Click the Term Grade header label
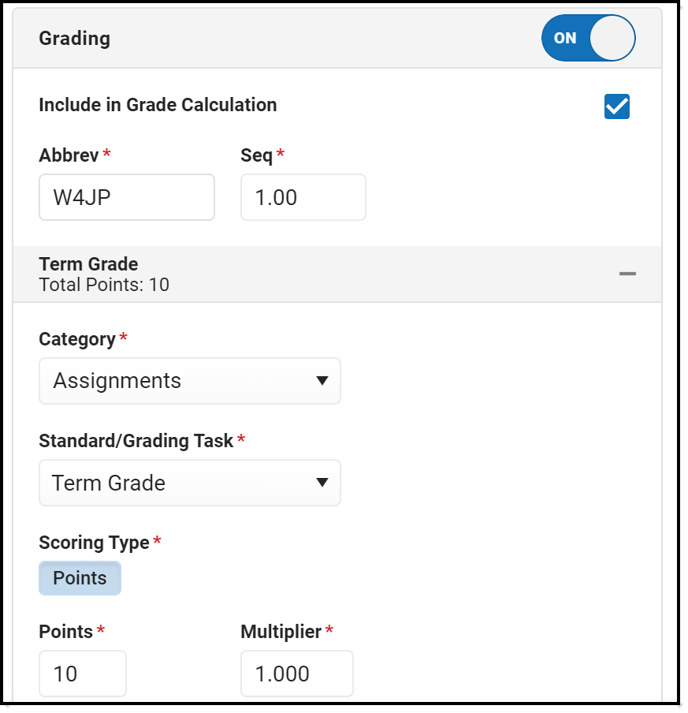Viewport: 688px width, 713px height. pos(88,264)
